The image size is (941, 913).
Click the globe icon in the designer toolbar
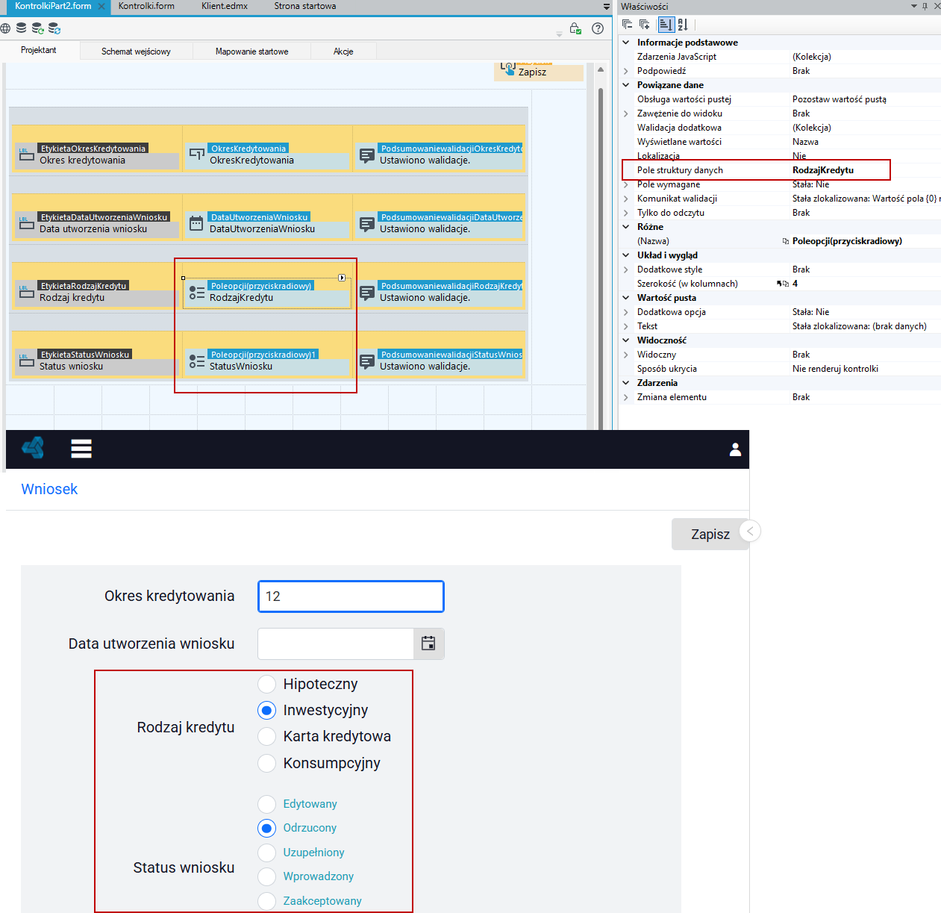[x=5, y=28]
